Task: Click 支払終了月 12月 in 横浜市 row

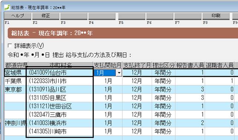Action: (x=137, y=123)
